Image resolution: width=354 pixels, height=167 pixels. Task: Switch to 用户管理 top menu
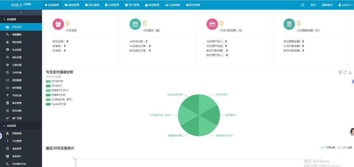click(x=132, y=5)
